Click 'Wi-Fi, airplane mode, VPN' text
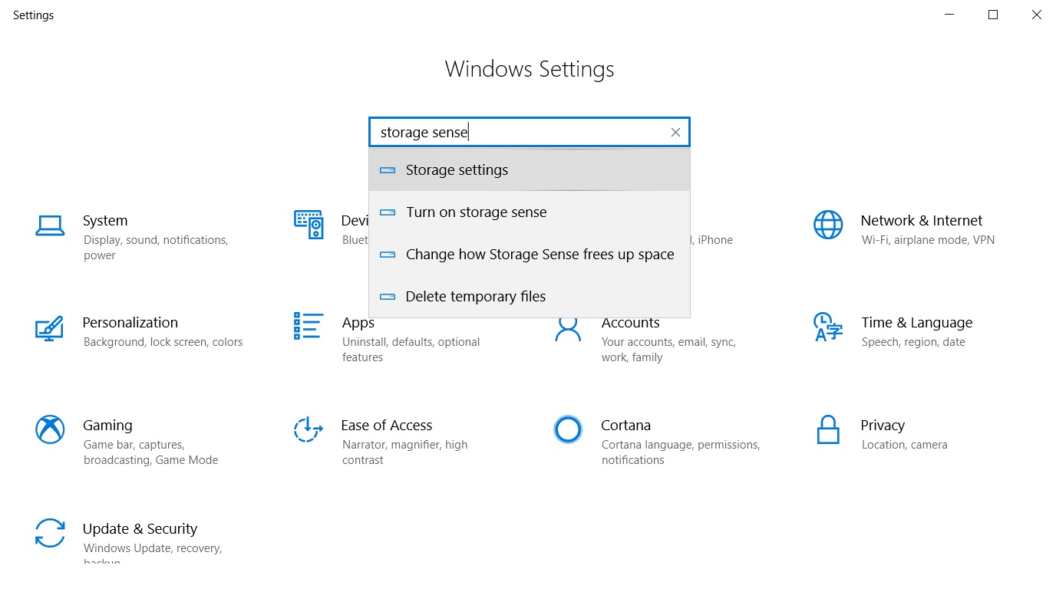This screenshot has height=615, width=1056. click(x=928, y=240)
